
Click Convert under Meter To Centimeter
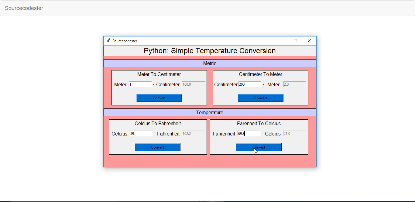pos(159,98)
